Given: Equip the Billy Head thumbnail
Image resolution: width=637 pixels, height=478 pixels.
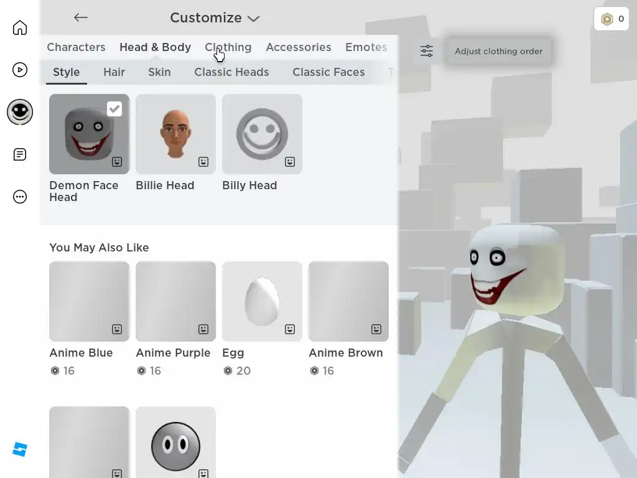Looking at the screenshot, I should tap(262, 134).
